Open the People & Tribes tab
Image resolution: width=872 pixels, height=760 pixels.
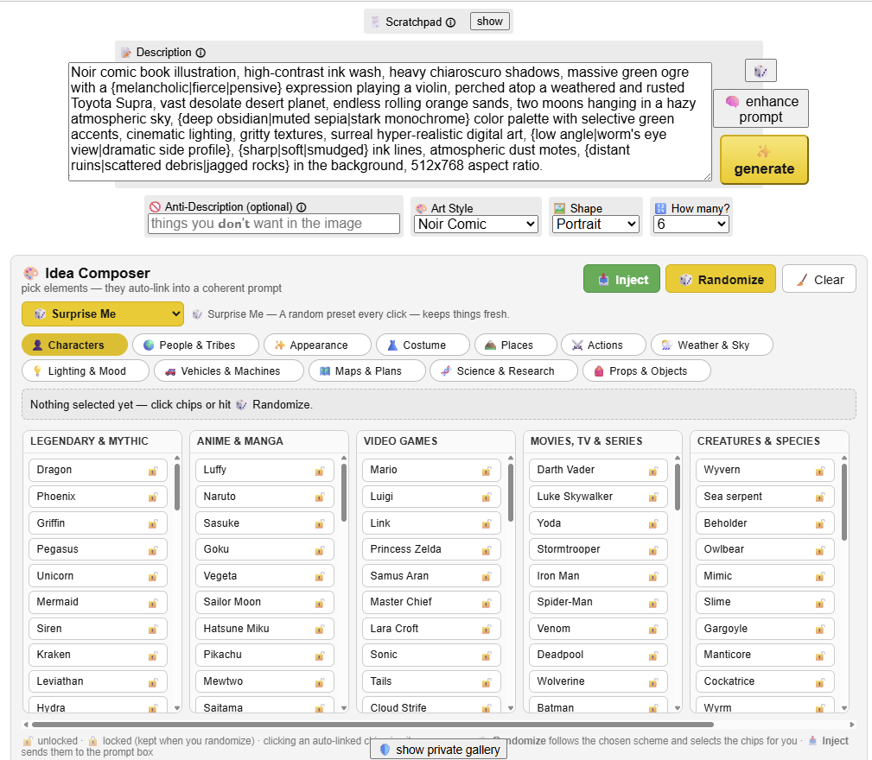tap(196, 345)
